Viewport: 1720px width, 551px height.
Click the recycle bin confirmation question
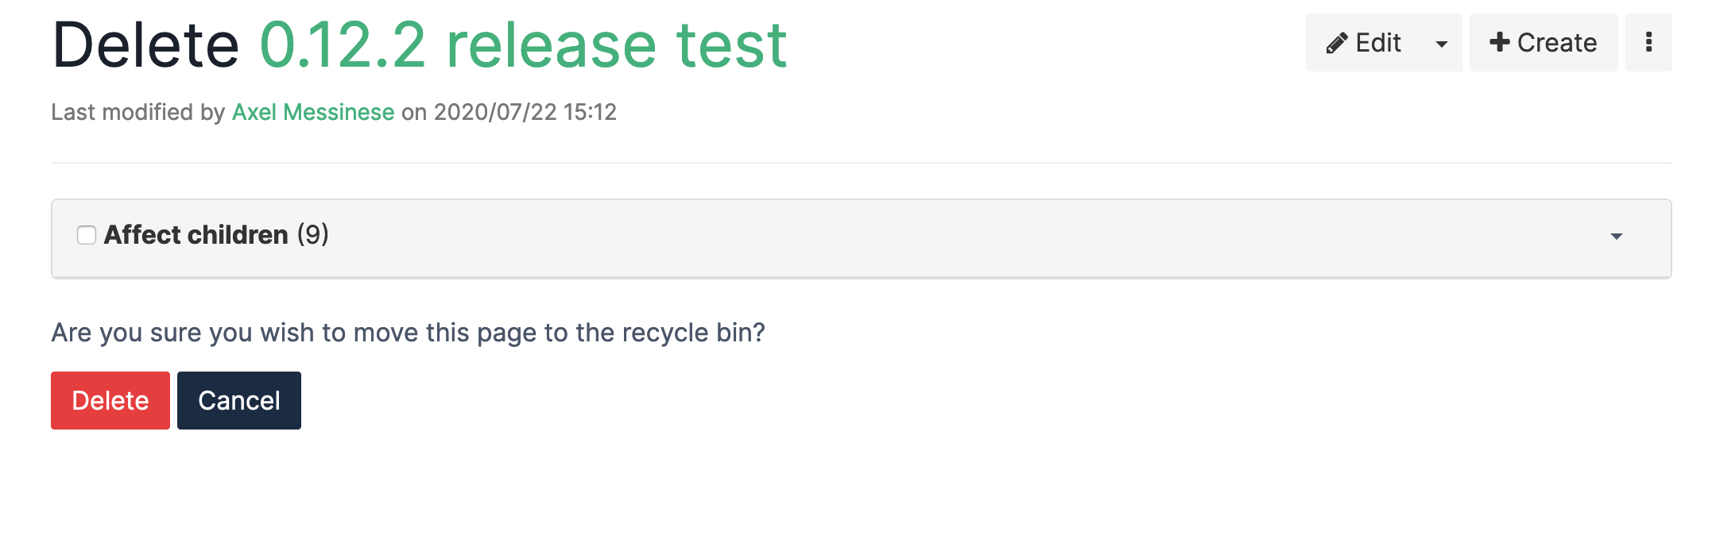point(408,333)
